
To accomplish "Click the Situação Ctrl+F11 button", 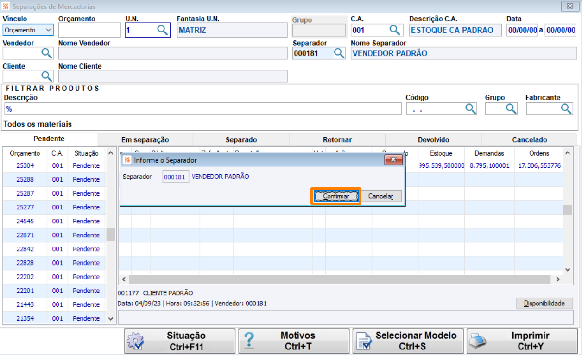I will point(180,341).
